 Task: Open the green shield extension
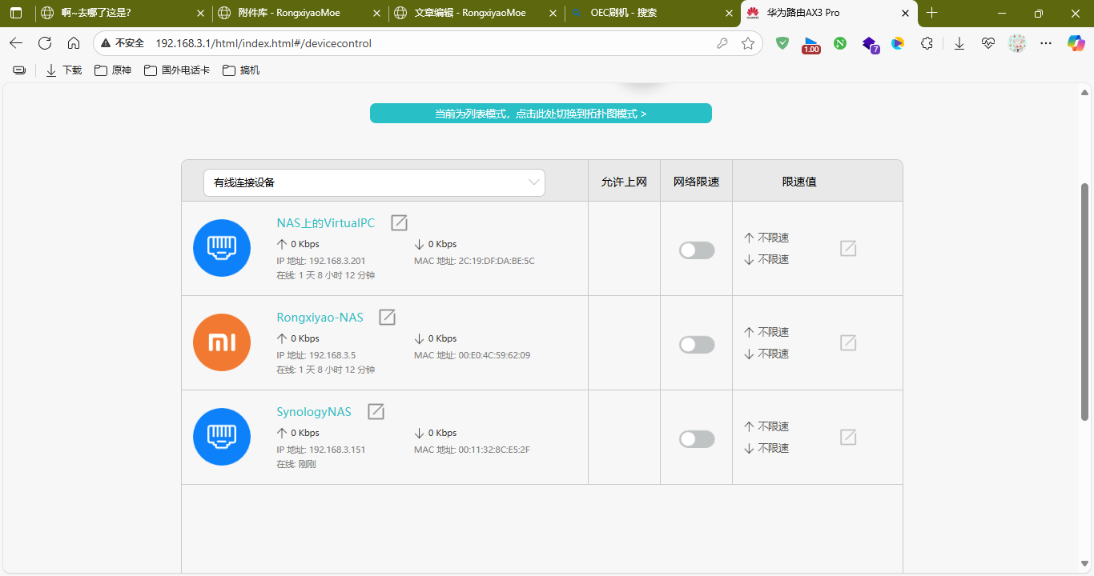(782, 43)
